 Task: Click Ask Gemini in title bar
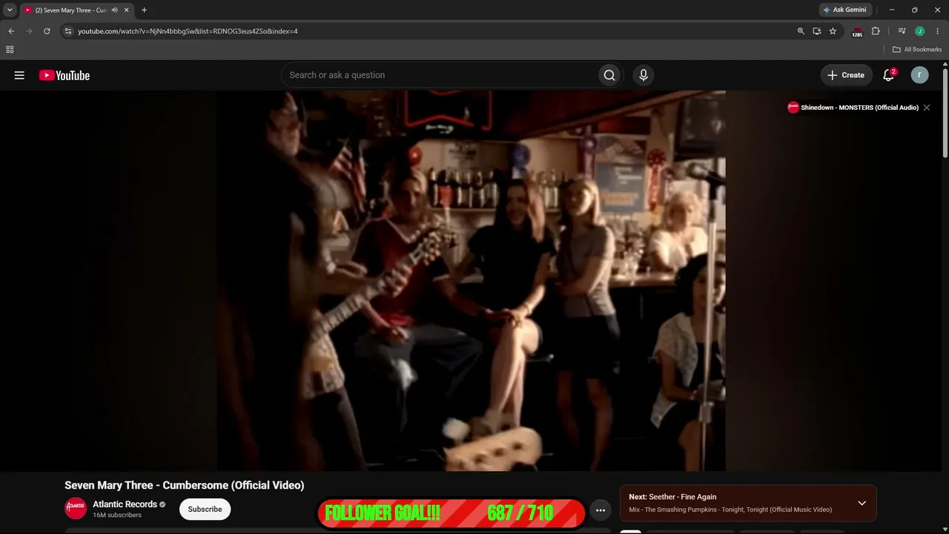[x=844, y=10]
